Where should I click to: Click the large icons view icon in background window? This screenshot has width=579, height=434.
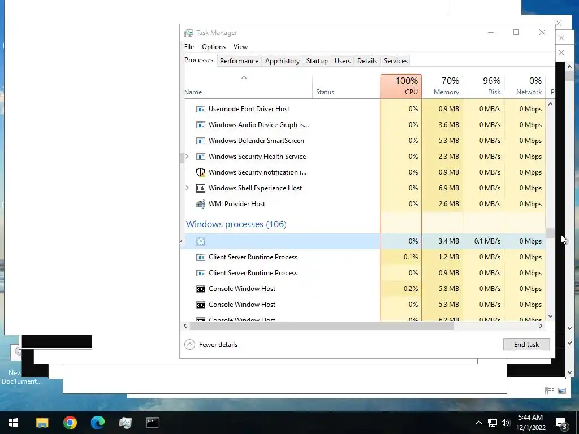coord(562,391)
